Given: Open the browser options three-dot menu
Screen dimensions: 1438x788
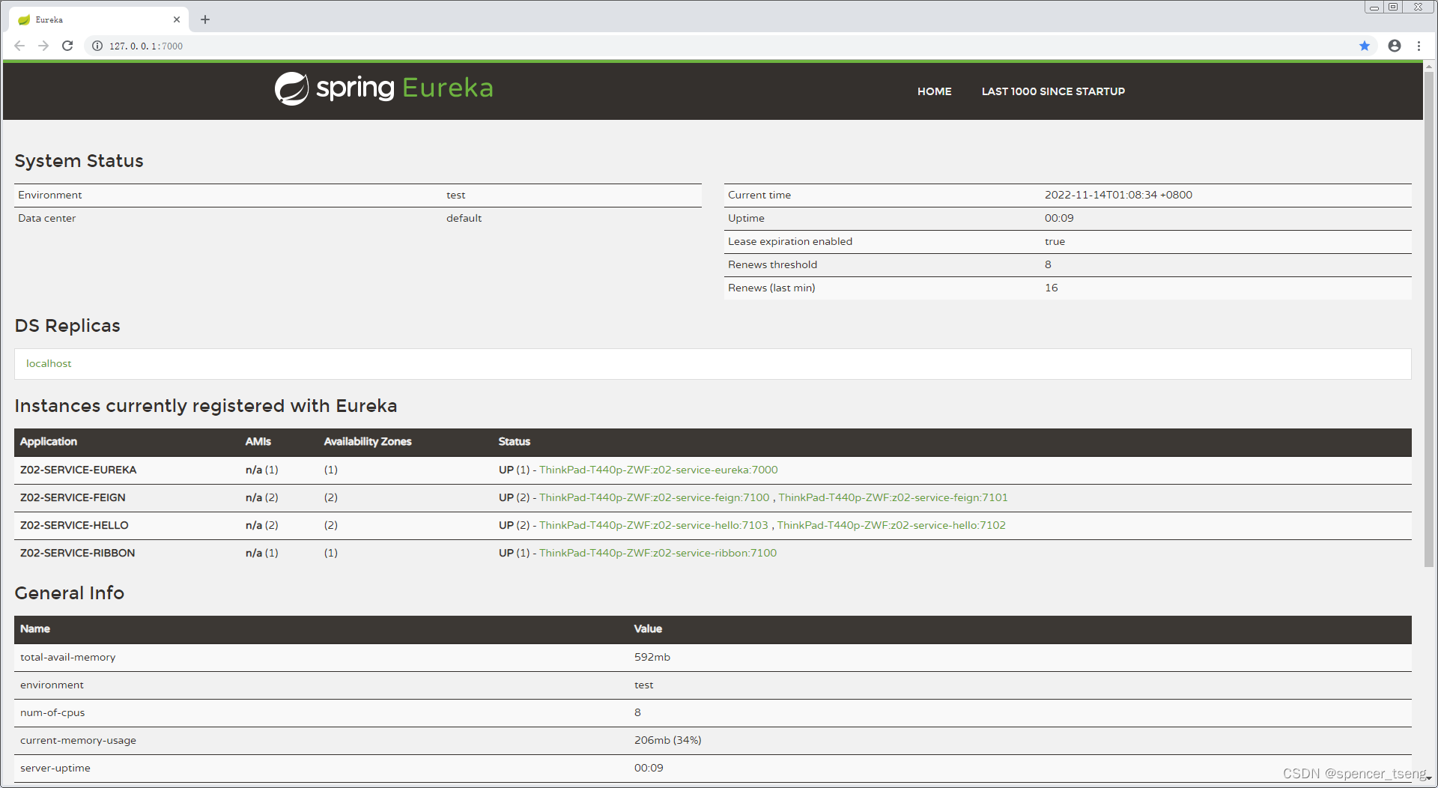Looking at the screenshot, I should click(x=1419, y=46).
